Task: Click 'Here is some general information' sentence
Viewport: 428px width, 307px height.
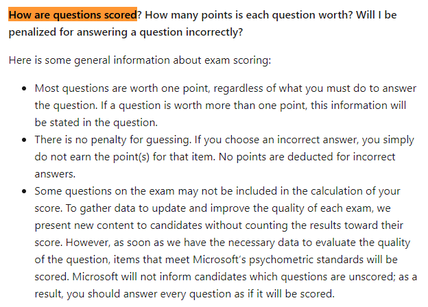Action: [x=140, y=60]
